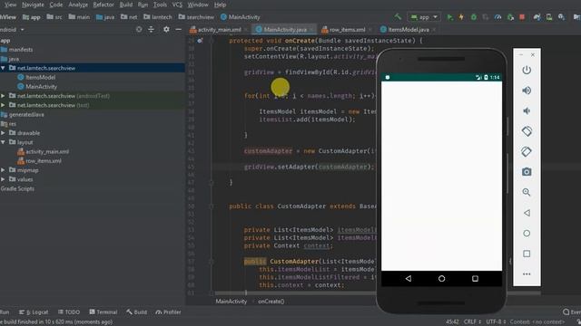Open the AVD Manager icon
Image resolution: width=581 pixels, height=326 pixels.
pos(548,17)
